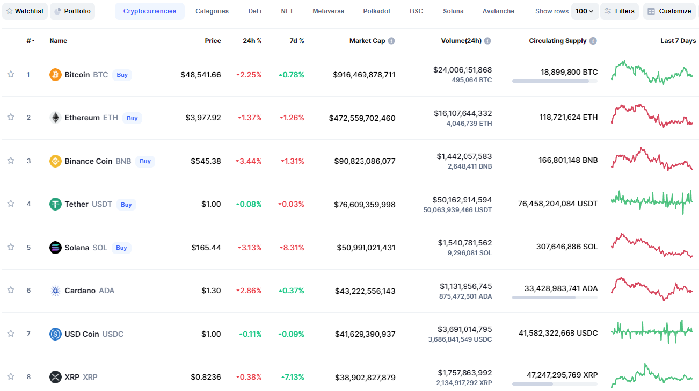Viewport: 699px width, 391px height.
Task: Click the Ethereum logo icon
Action: [x=55, y=118]
